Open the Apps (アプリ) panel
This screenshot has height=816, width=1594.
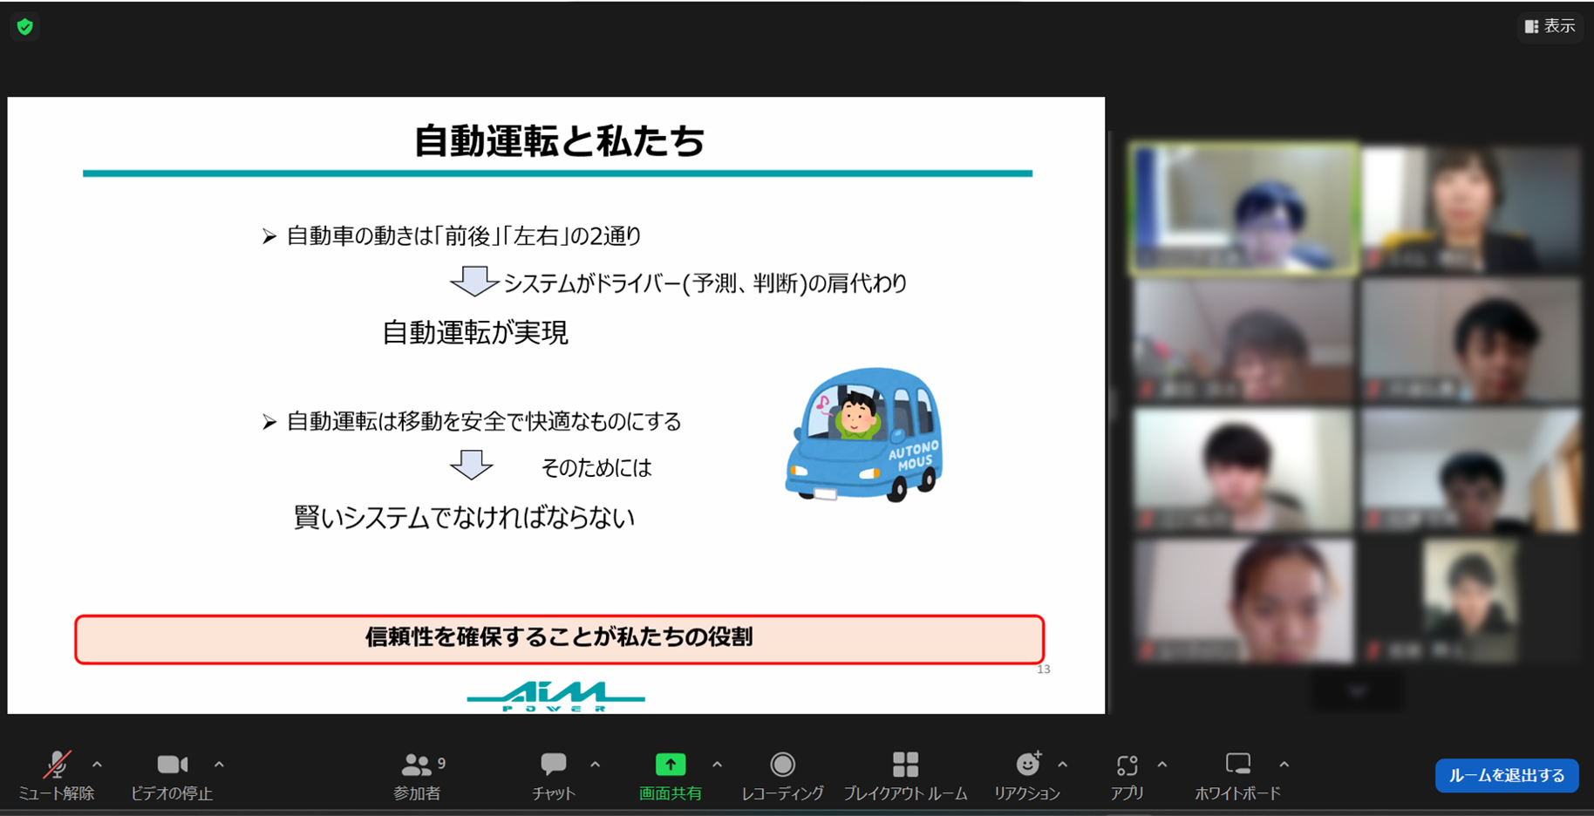pyautogui.click(x=1127, y=774)
